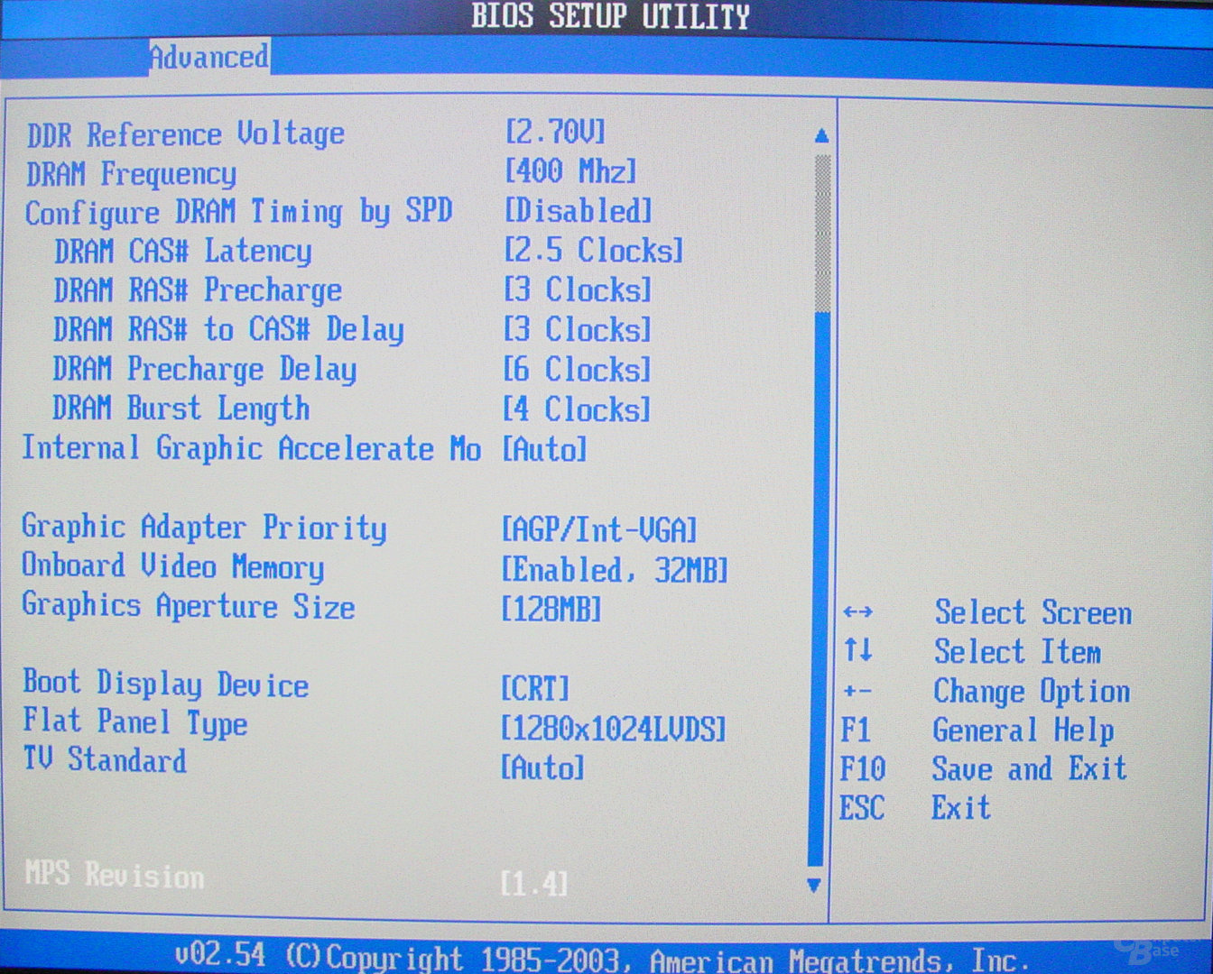Select DRAM CAS# Latency row
Image resolution: width=1213 pixels, height=974 pixels.
pyautogui.click(x=183, y=252)
